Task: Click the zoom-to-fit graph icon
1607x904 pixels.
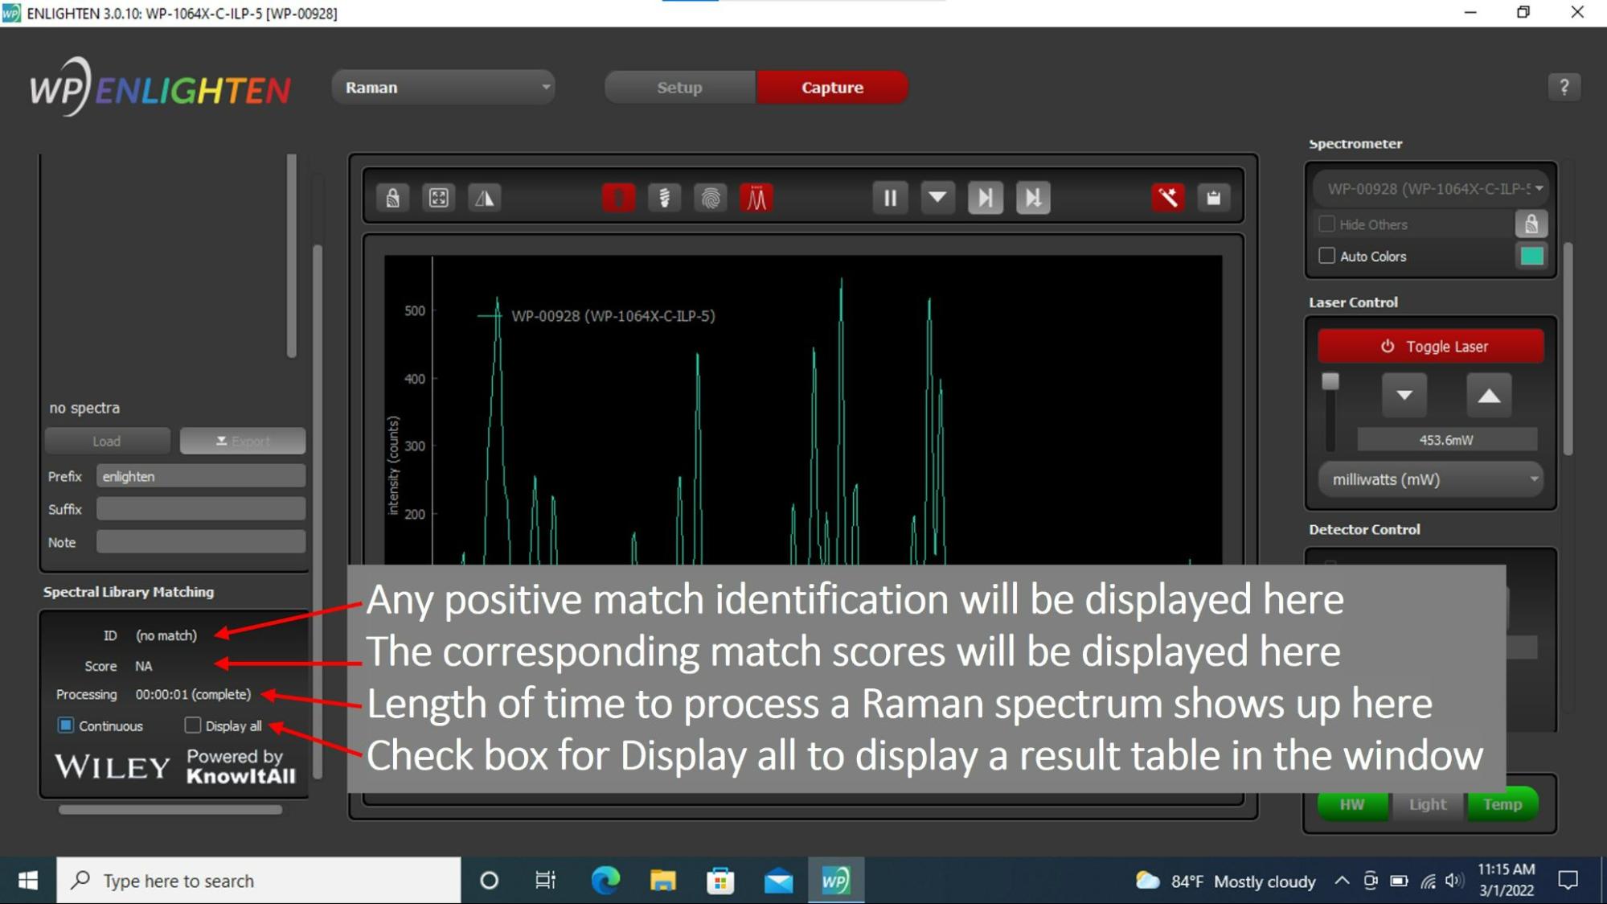Action: point(438,198)
